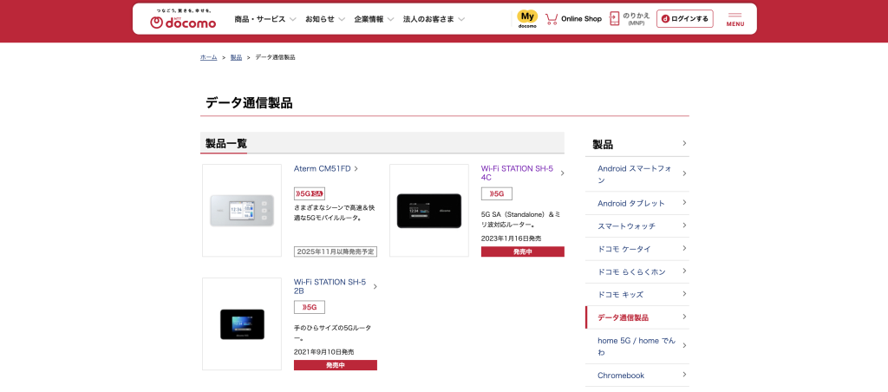Open Aterm CM51FD product link
The height and width of the screenshot is (392, 888).
(325, 168)
